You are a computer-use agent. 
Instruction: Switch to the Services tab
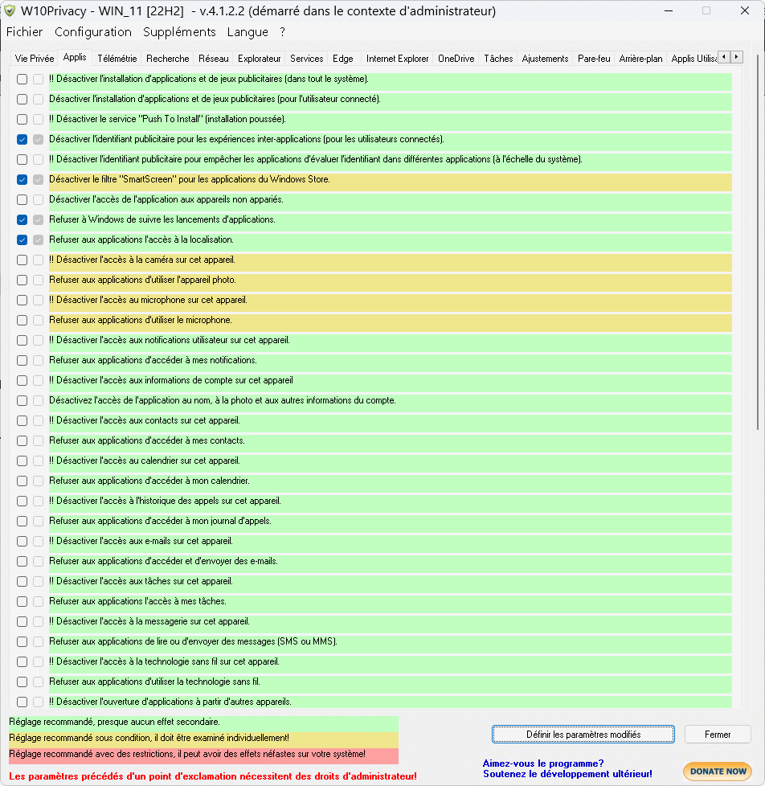tap(306, 59)
